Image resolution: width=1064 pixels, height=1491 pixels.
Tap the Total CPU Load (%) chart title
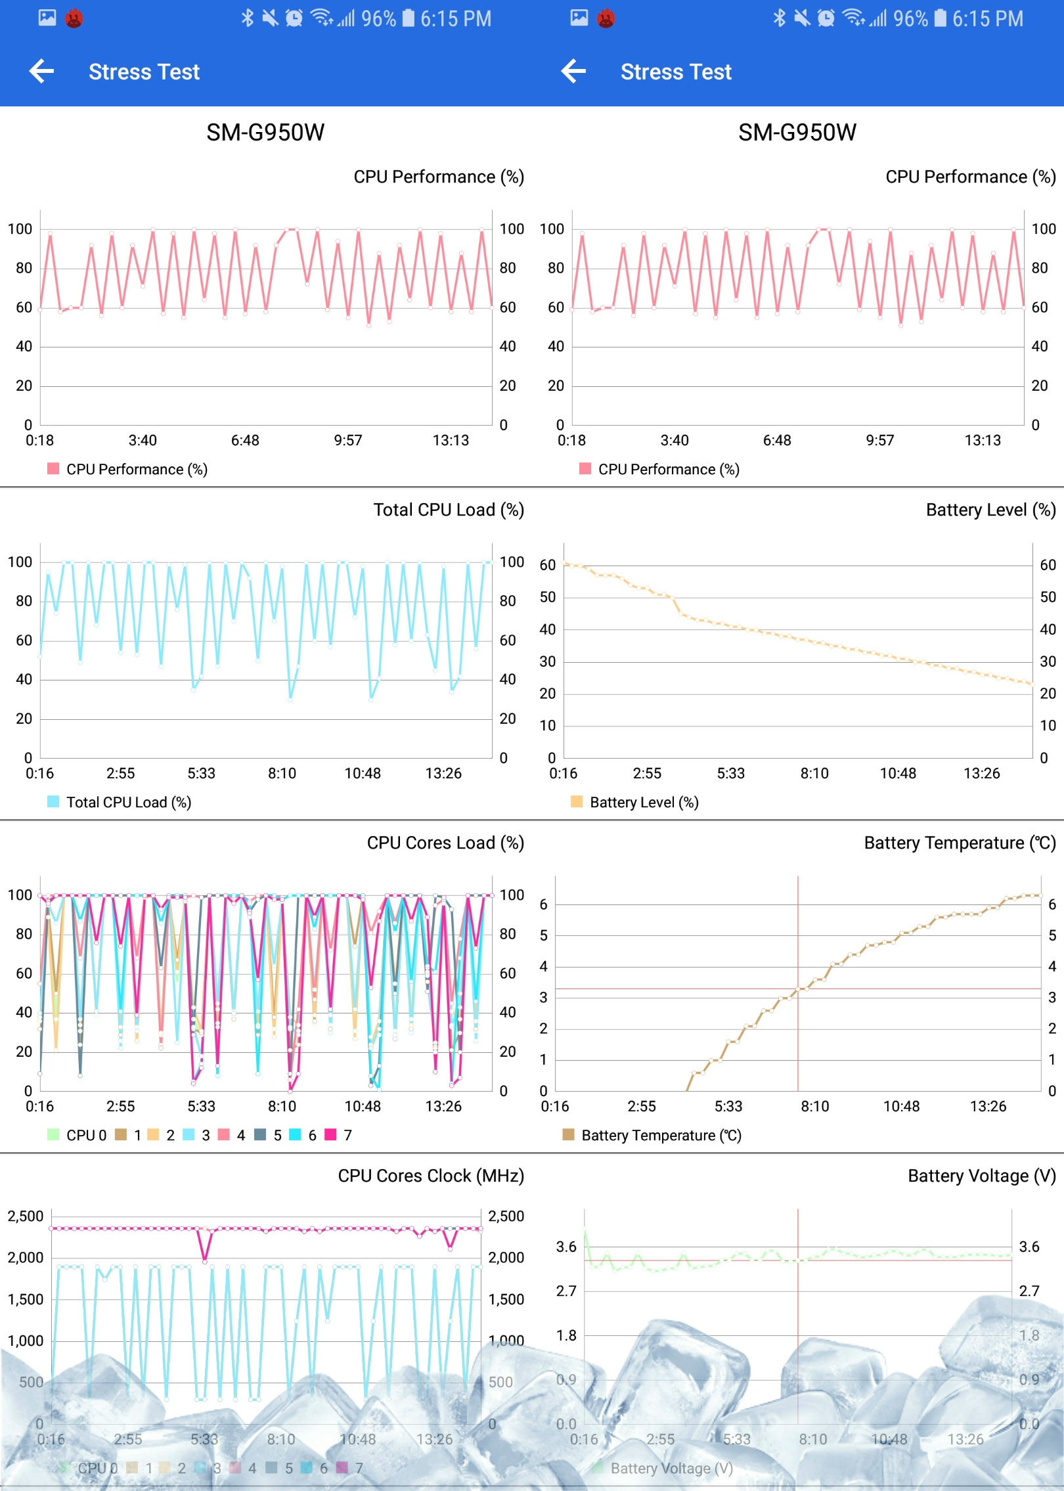(448, 510)
